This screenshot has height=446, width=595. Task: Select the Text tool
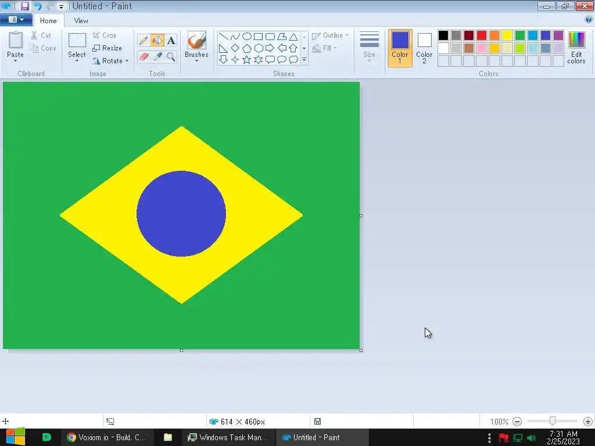pos(171,40)
